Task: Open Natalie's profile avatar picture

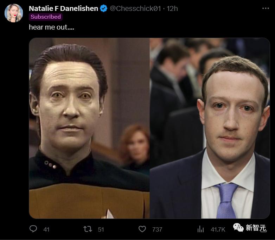Action: [x=14, y=13]
